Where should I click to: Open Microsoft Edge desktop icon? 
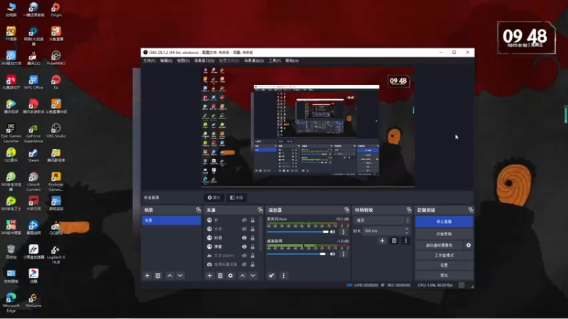click(11, 303)
